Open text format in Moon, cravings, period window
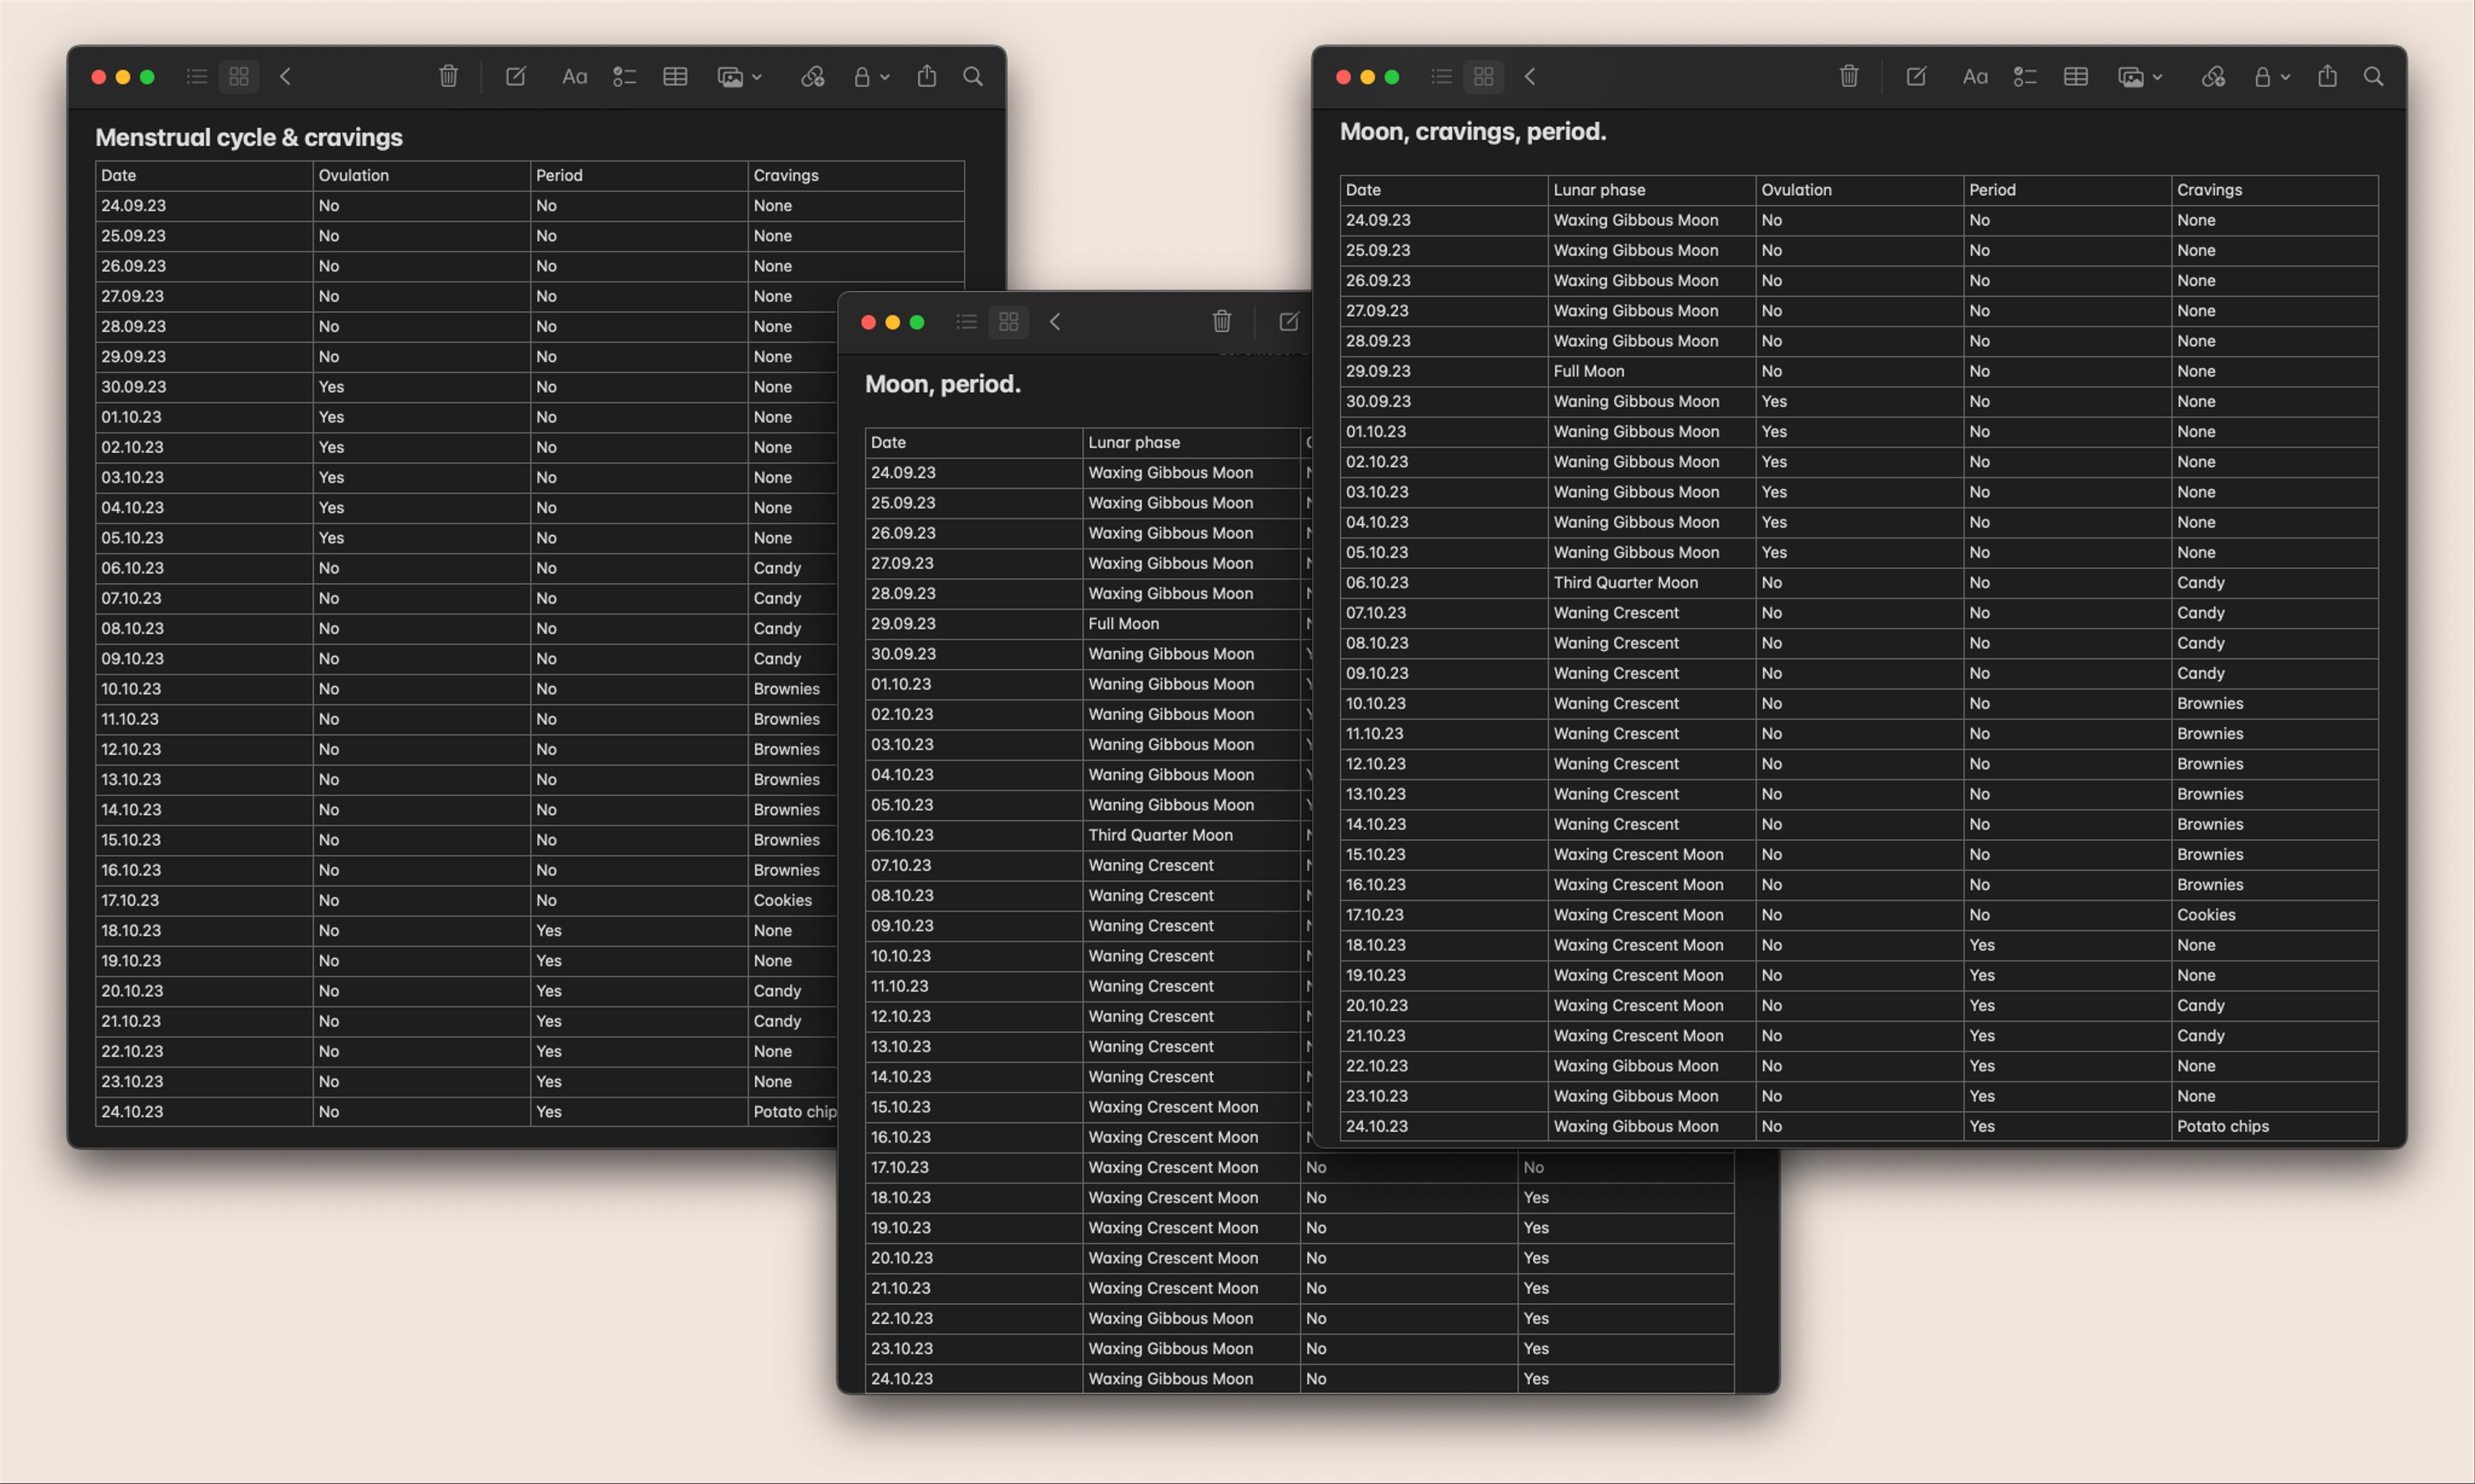The height and width of the screenshot is (1484, 2475). (x=1975, y=77)
